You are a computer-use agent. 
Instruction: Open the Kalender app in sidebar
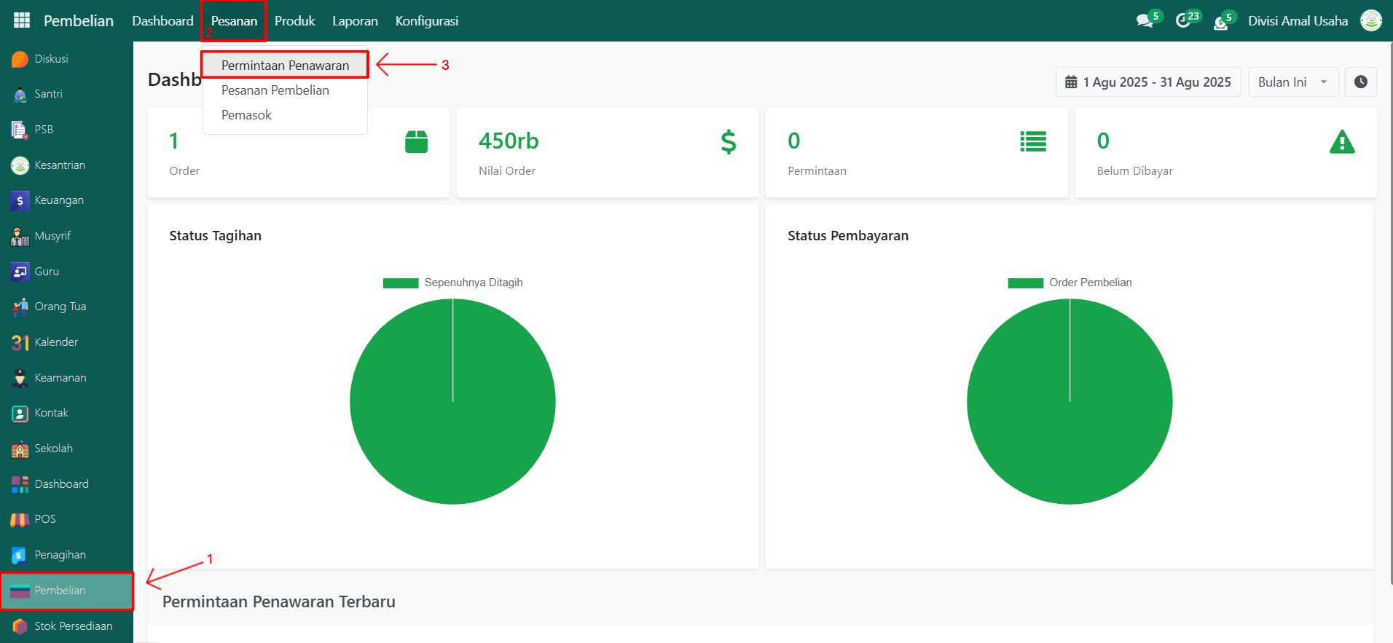point(55,342)
